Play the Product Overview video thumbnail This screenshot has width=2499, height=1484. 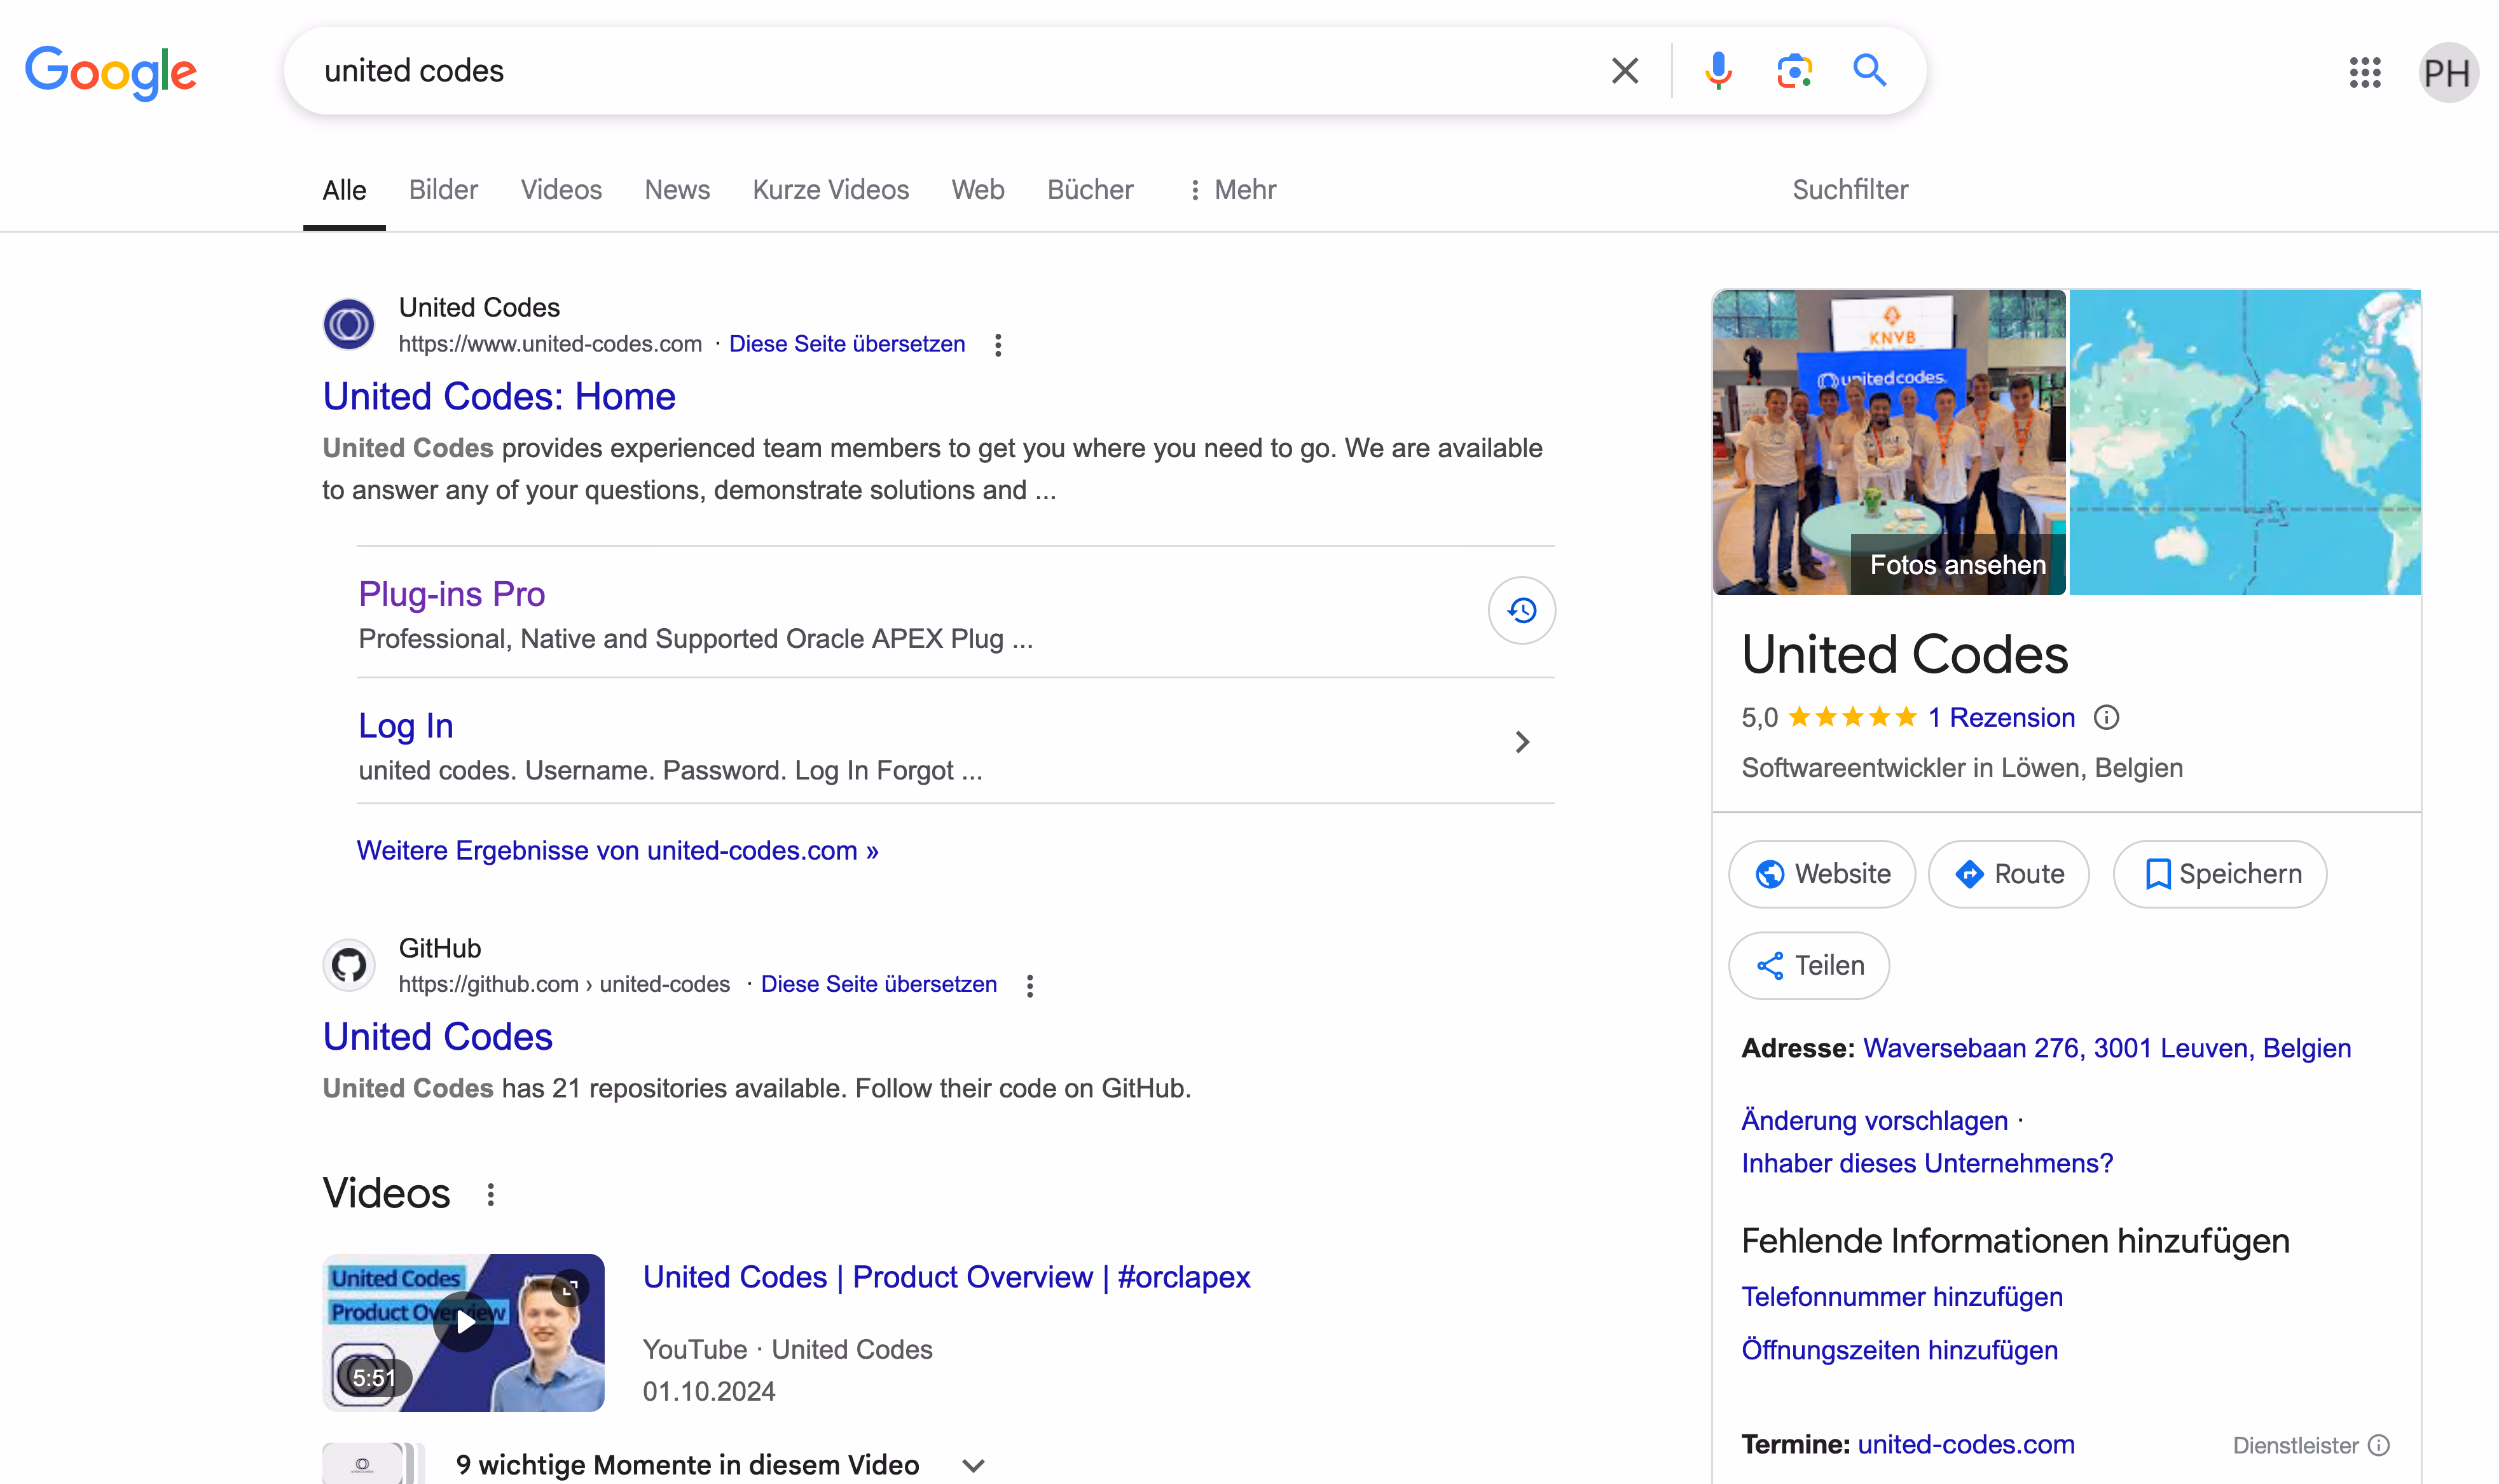464,1323
